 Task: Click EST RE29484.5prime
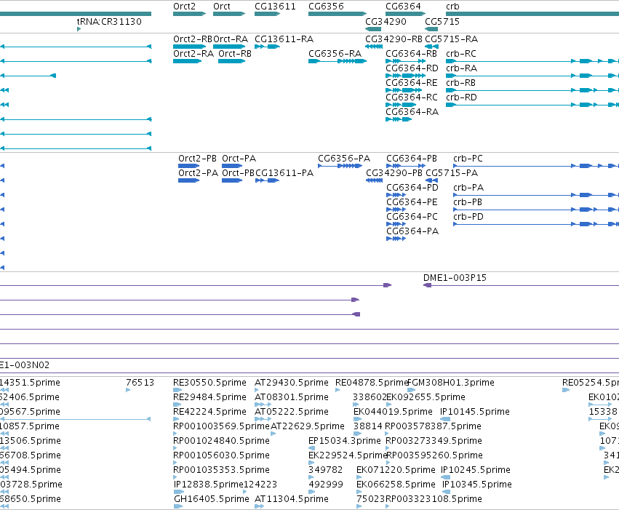[177, 405]
